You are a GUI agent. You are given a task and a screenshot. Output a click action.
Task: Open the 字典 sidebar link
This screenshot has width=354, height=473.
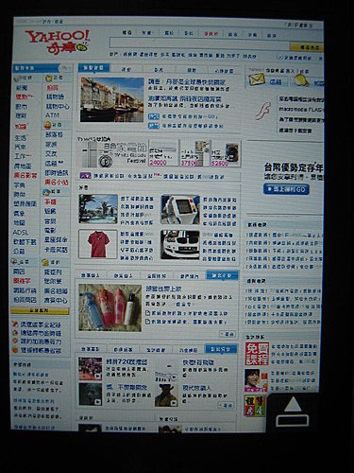click(20, 185)
